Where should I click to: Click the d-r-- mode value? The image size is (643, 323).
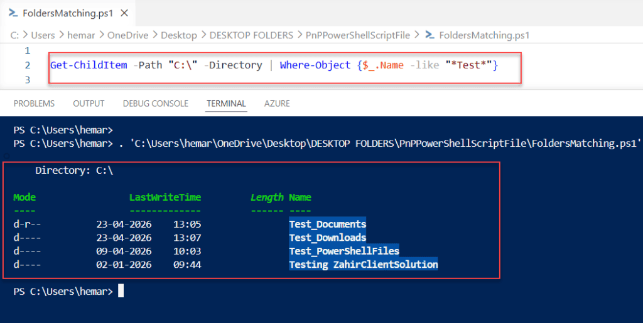coord(27,224)
